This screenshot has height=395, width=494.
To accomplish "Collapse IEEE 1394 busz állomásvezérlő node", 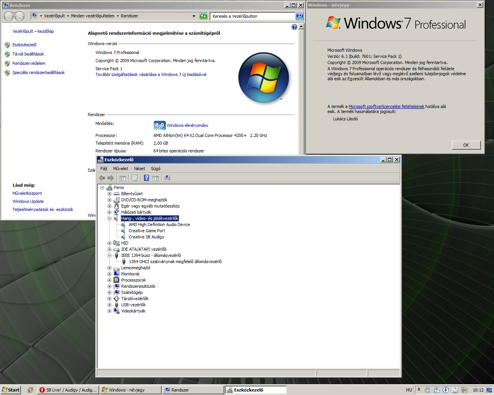I will (109, 255).
